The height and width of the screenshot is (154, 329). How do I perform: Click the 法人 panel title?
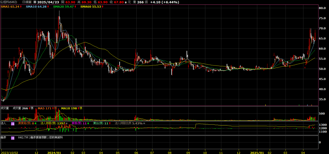click(3, 123)
